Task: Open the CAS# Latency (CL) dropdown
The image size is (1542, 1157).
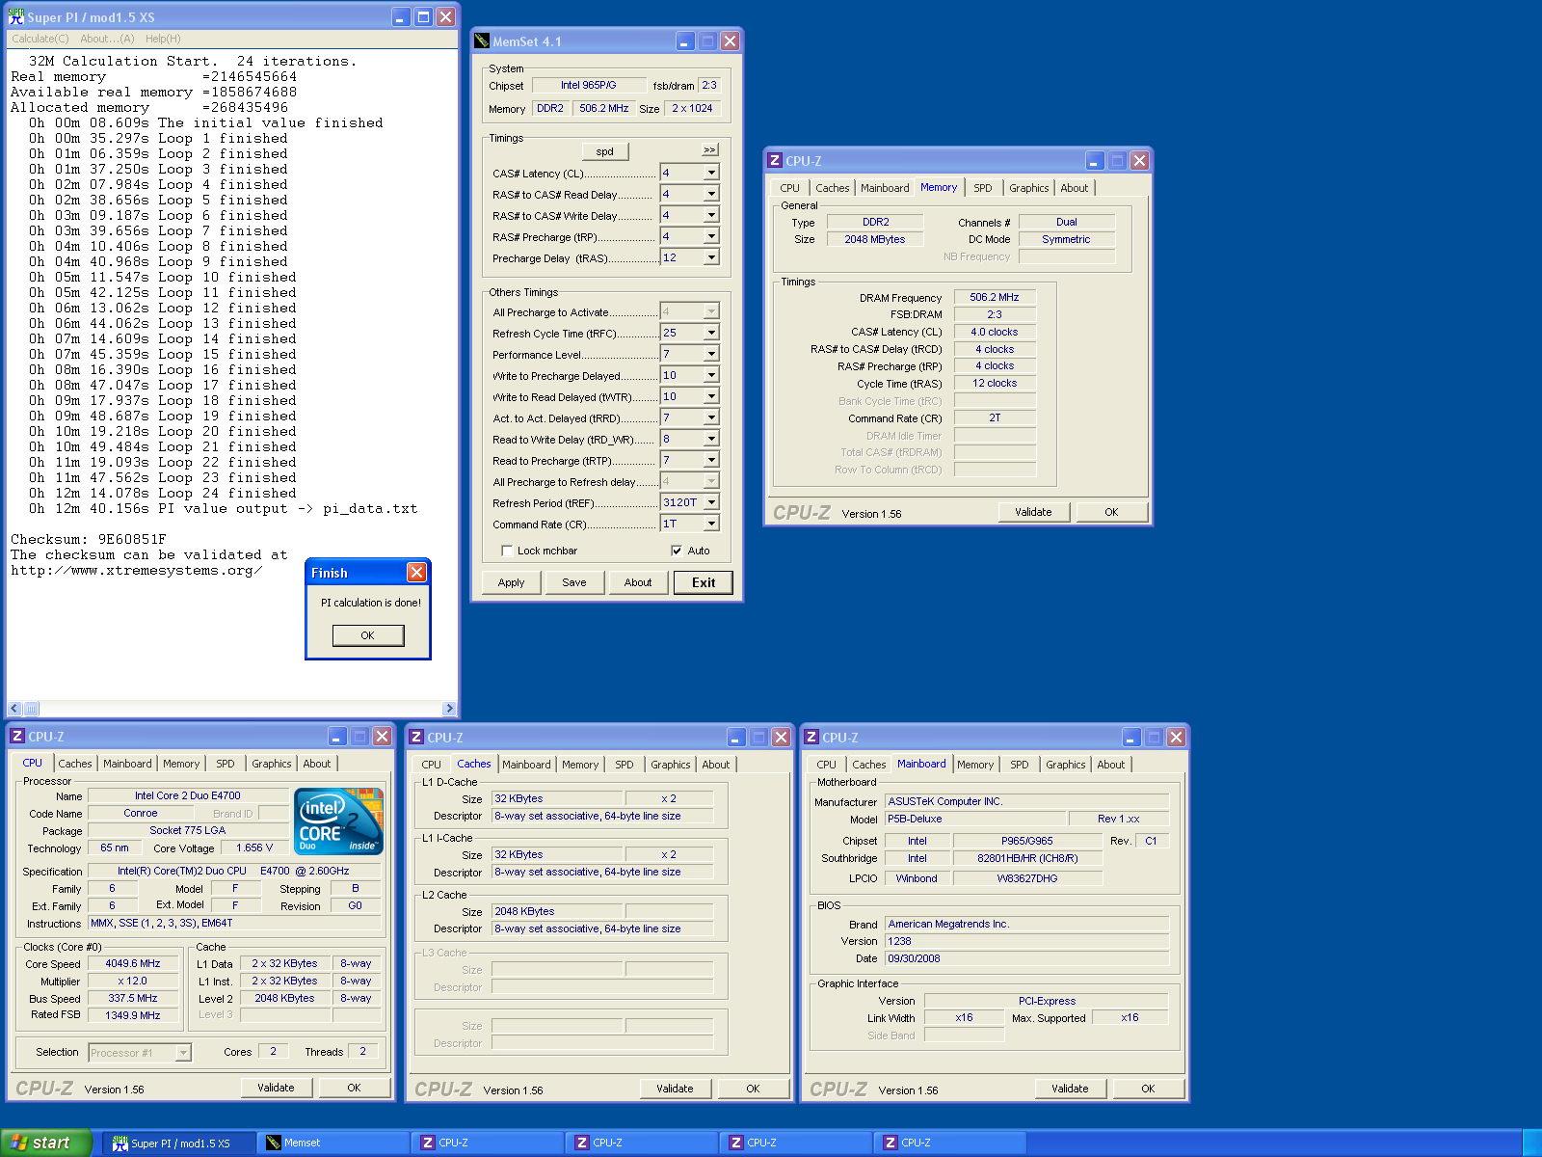Action: [x=711, y=174]
